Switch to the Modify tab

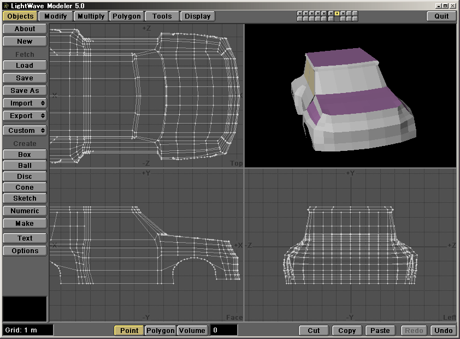tap(55, 16)
